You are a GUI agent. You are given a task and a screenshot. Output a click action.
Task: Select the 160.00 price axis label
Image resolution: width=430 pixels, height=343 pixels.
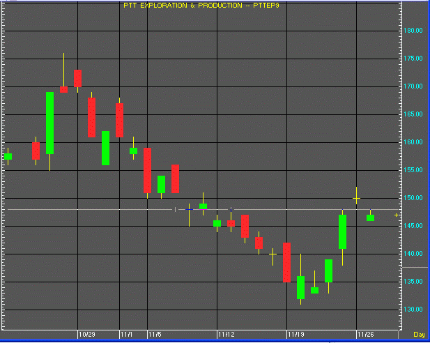[x=413, y=142]
